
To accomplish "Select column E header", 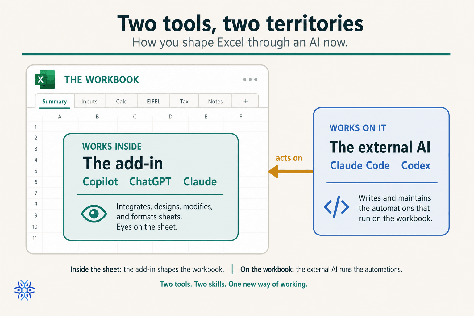I will click(206, 117).
